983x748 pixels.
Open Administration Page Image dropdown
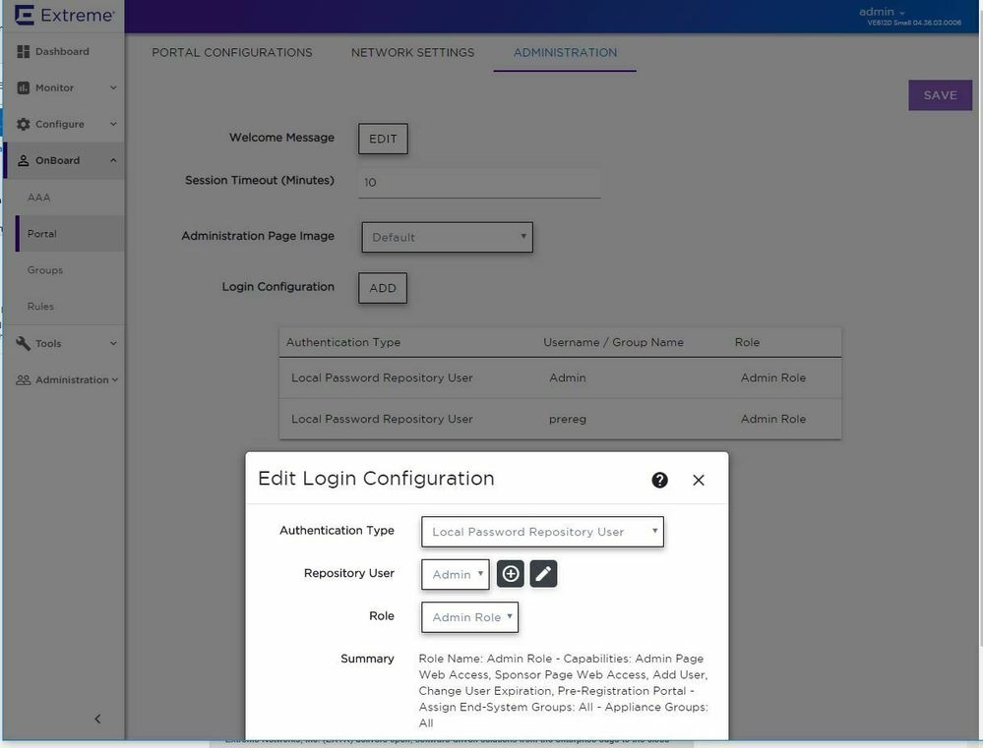[447, 237]
